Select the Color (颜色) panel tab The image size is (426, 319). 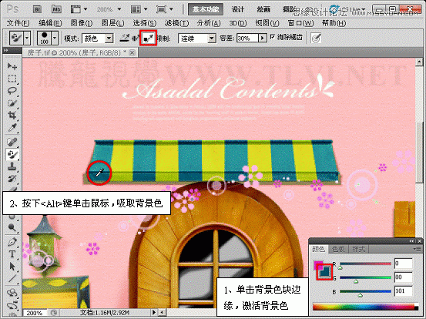click(x=318, y=249)
